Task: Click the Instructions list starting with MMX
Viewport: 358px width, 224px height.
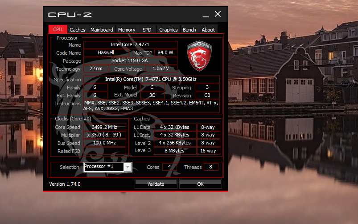Action: (151, 106)
